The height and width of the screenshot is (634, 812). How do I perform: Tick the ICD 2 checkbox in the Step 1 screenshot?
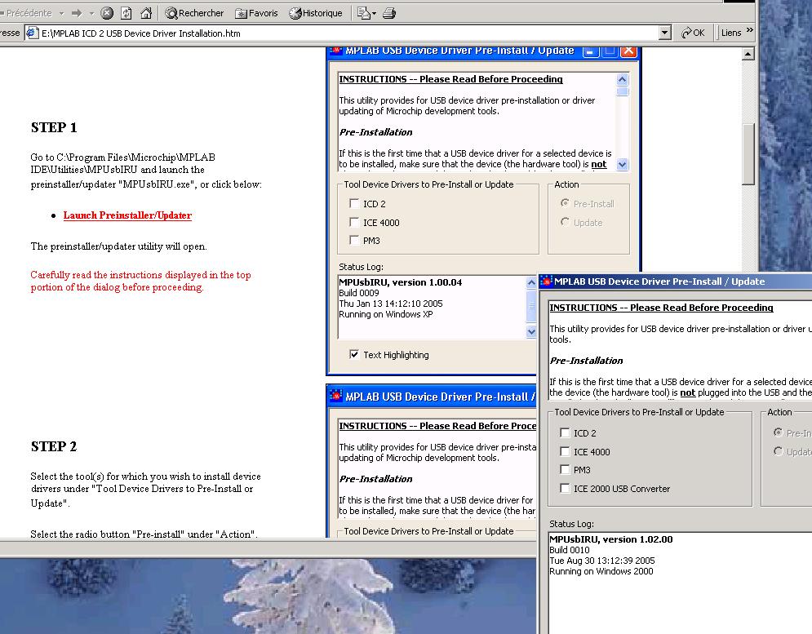click(x=354, y=203)
